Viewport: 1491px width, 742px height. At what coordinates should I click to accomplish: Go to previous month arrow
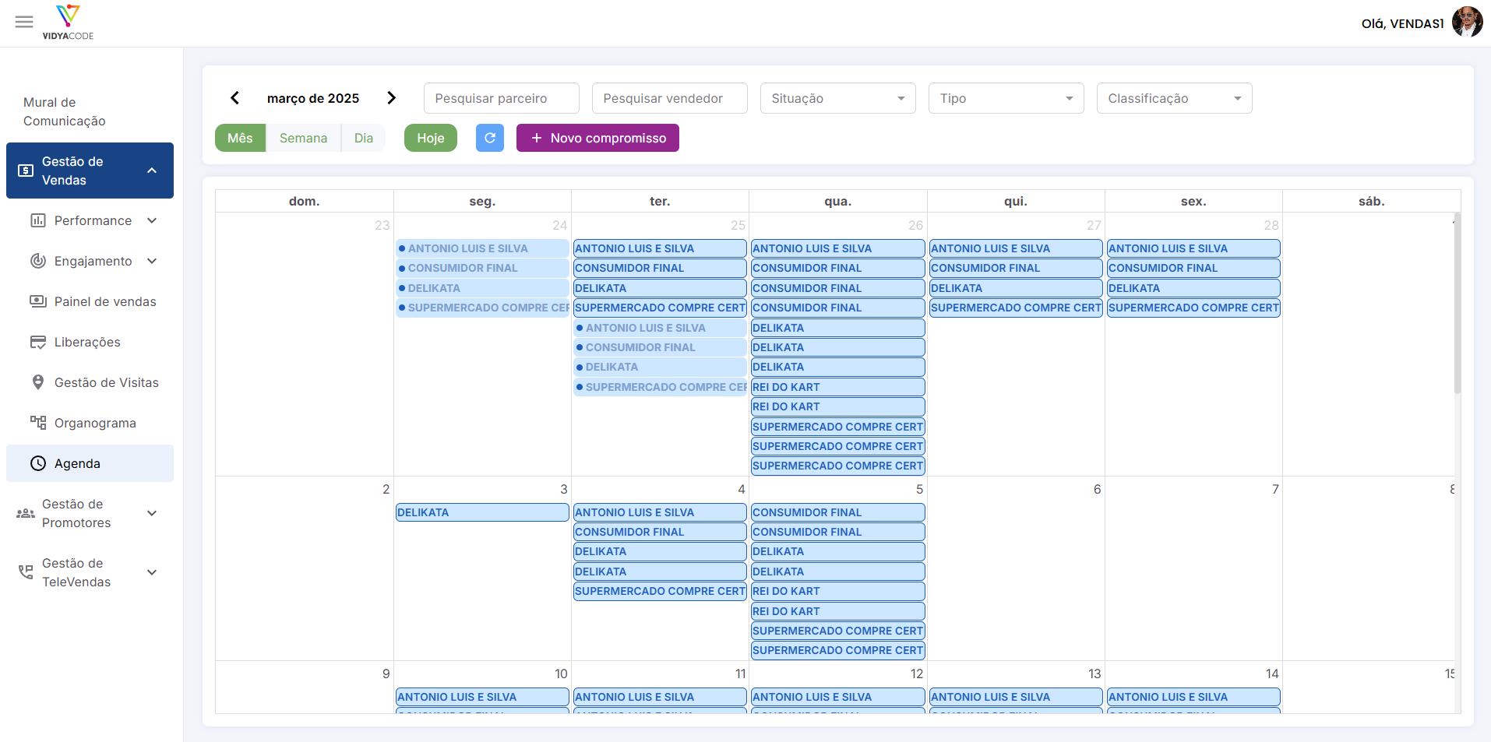pos(234,98)
